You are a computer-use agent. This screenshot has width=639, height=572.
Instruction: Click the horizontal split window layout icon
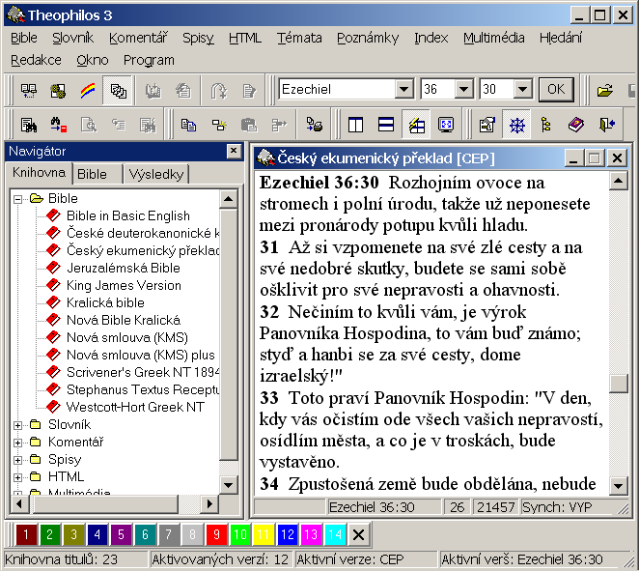385,125
